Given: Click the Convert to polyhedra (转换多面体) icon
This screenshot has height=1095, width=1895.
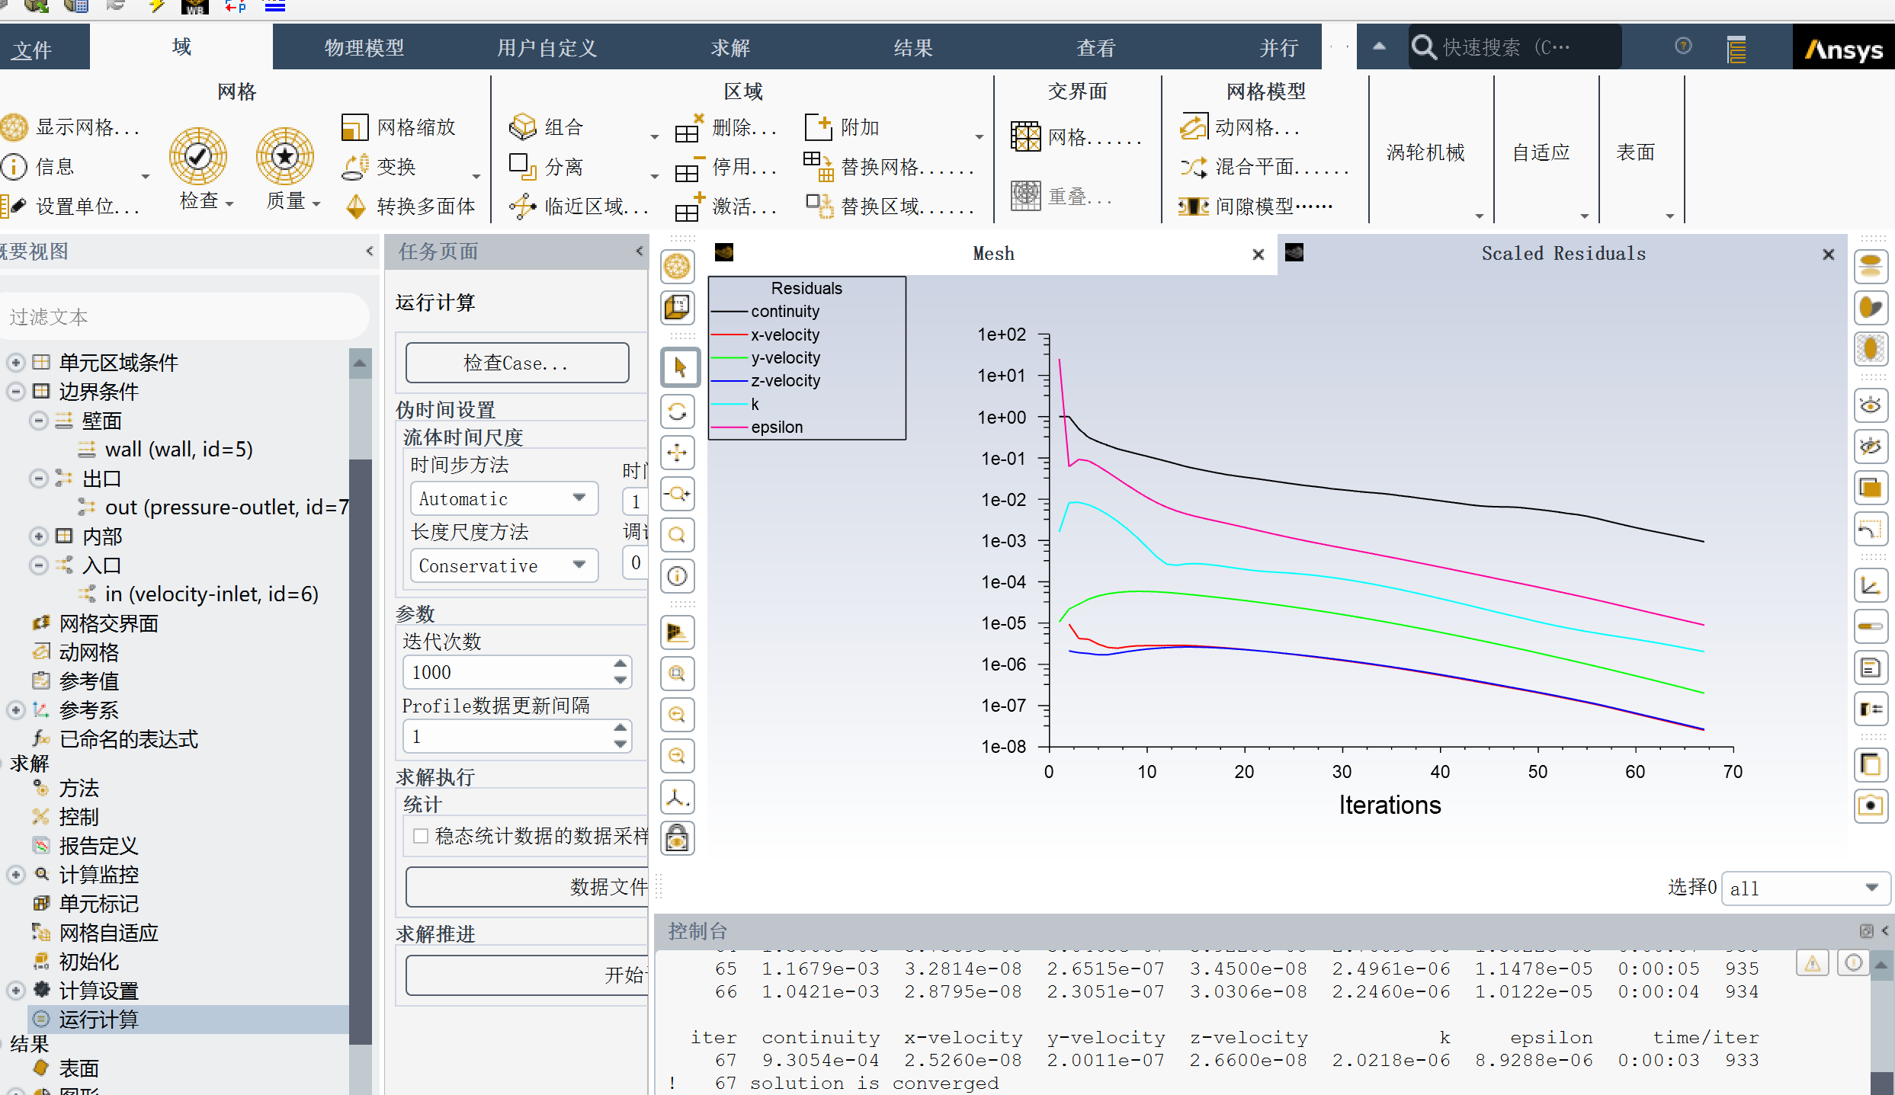Looking at the screenshot, I should (356, 207).
